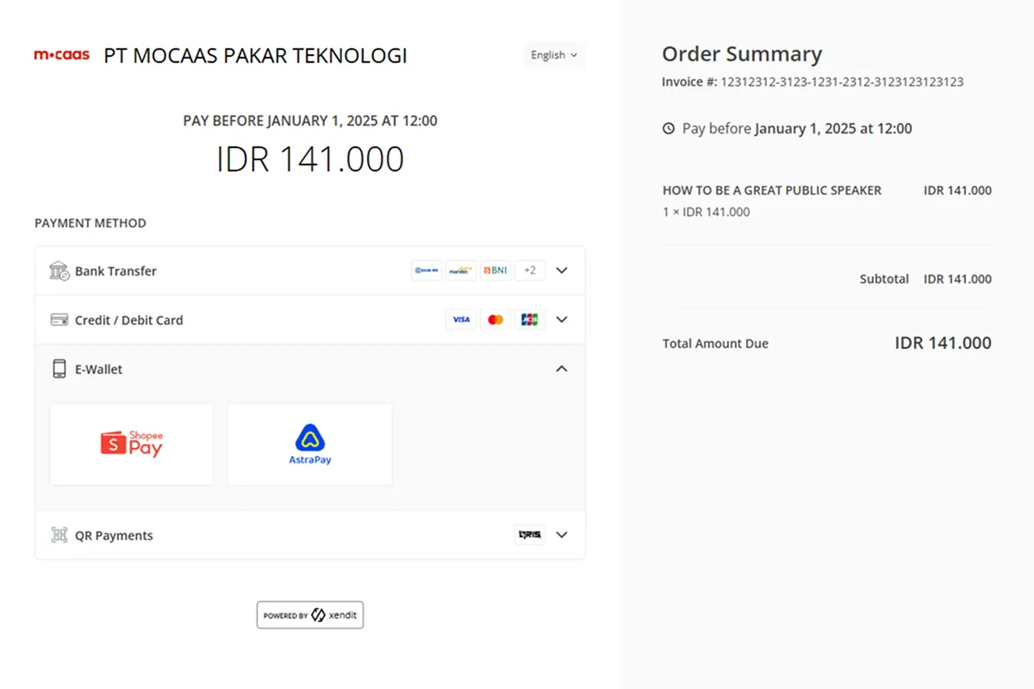Screen dimensions: 1034x689
Task: Click the Powered by Xendit badge
Action: click(x=309, y=614)
